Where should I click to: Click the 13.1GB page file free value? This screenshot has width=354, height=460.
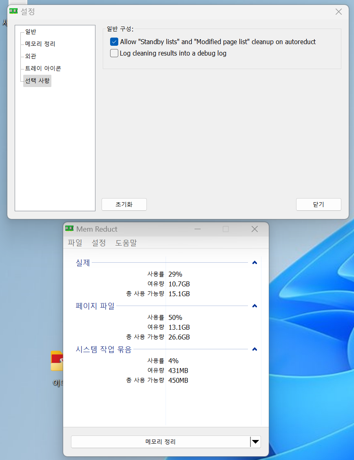point(179,327)
